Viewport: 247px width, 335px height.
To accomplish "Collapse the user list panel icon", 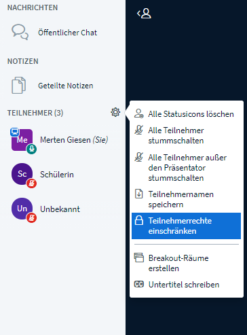I will pyautogui.click(x=144, y=14).
